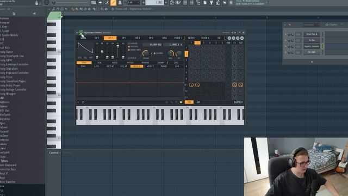Click the piano roll playback speaker tool
The image size is (348, 196).
tap(107, 9)
